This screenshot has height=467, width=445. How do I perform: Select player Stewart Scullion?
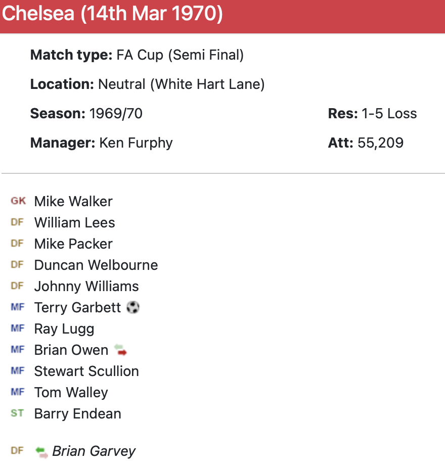[86, 371]
